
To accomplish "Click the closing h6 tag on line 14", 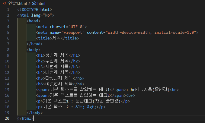I will [x=78, y=84].
